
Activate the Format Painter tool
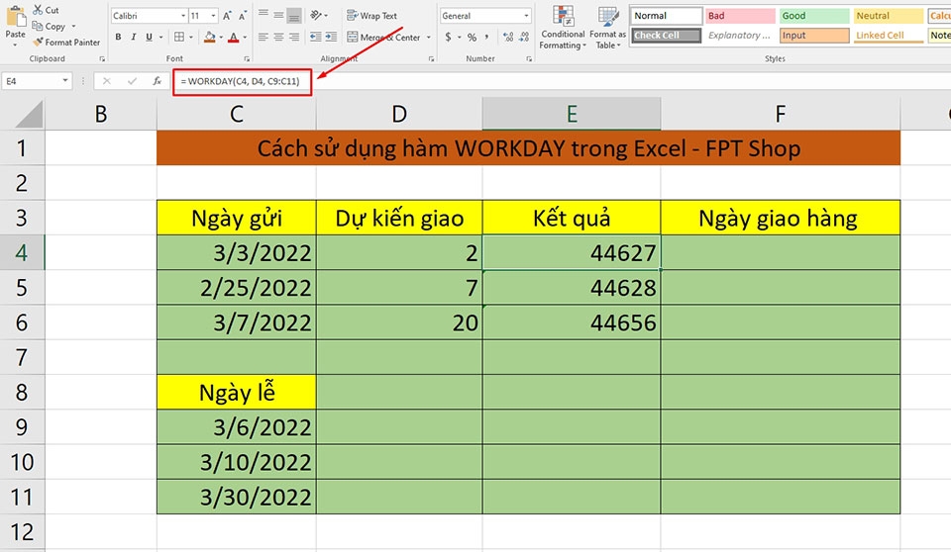(66, 43)
